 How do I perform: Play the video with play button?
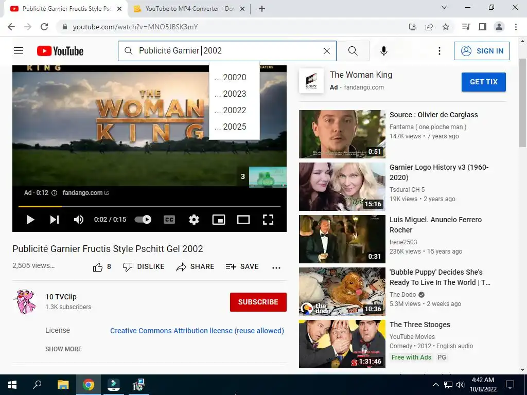click(x=30, y=220)
